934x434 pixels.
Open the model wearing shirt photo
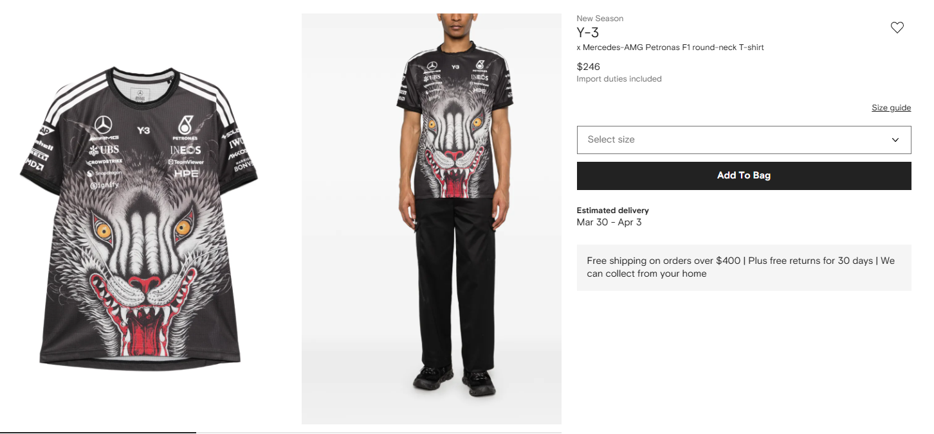432,219
